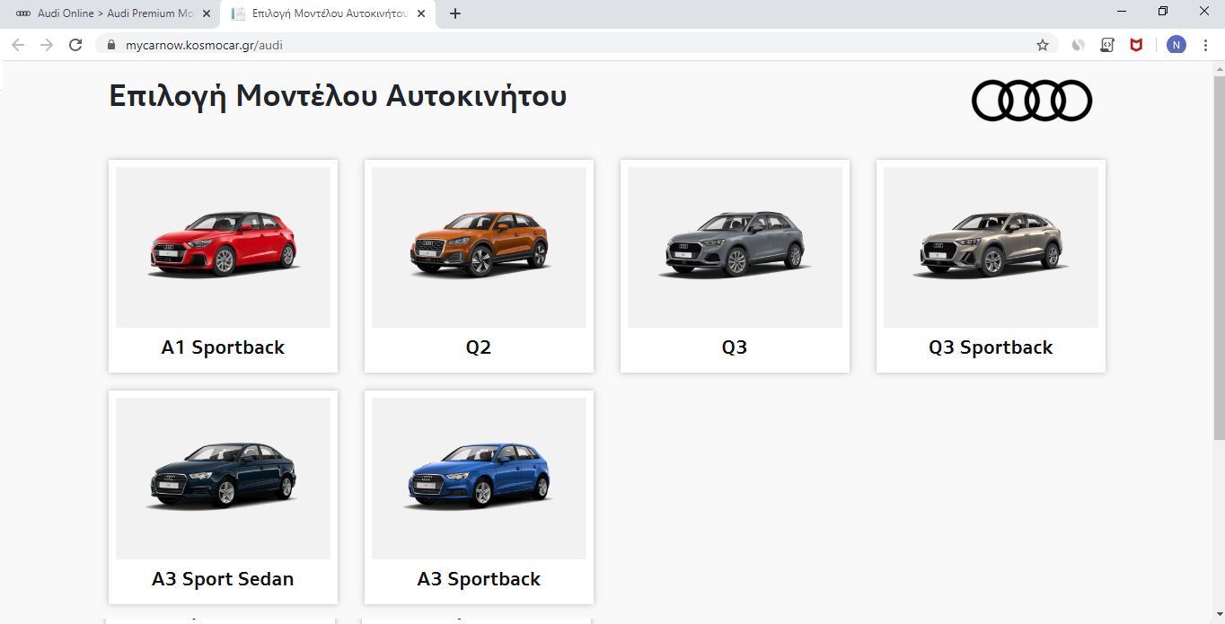Close the Επιλογή Μοντέλου Αυτοκινήτου tab

pos(421,13)
